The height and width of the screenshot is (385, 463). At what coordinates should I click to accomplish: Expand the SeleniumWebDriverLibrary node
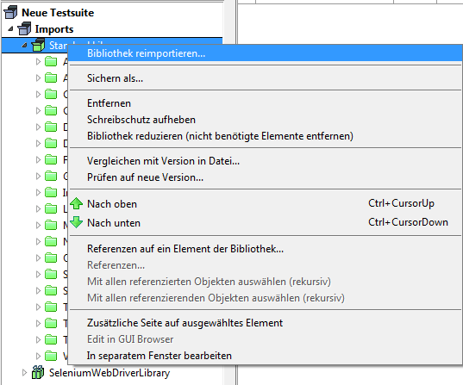pos(24,373)
